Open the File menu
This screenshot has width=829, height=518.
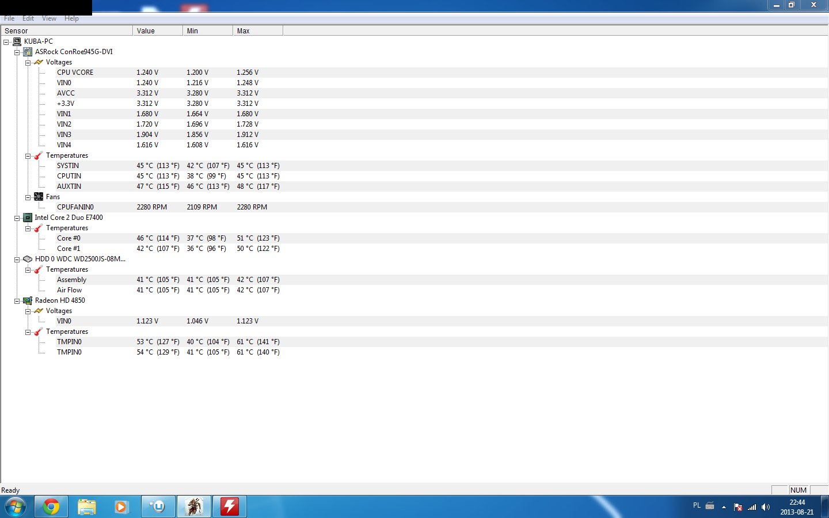9,18
